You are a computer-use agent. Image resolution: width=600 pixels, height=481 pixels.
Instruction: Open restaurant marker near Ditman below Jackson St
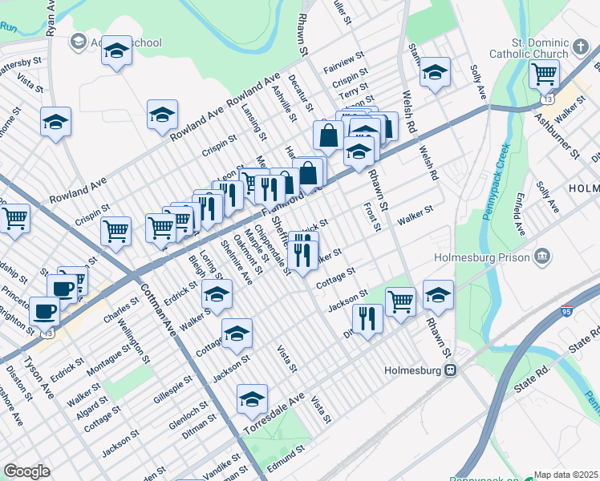[367, 322]
